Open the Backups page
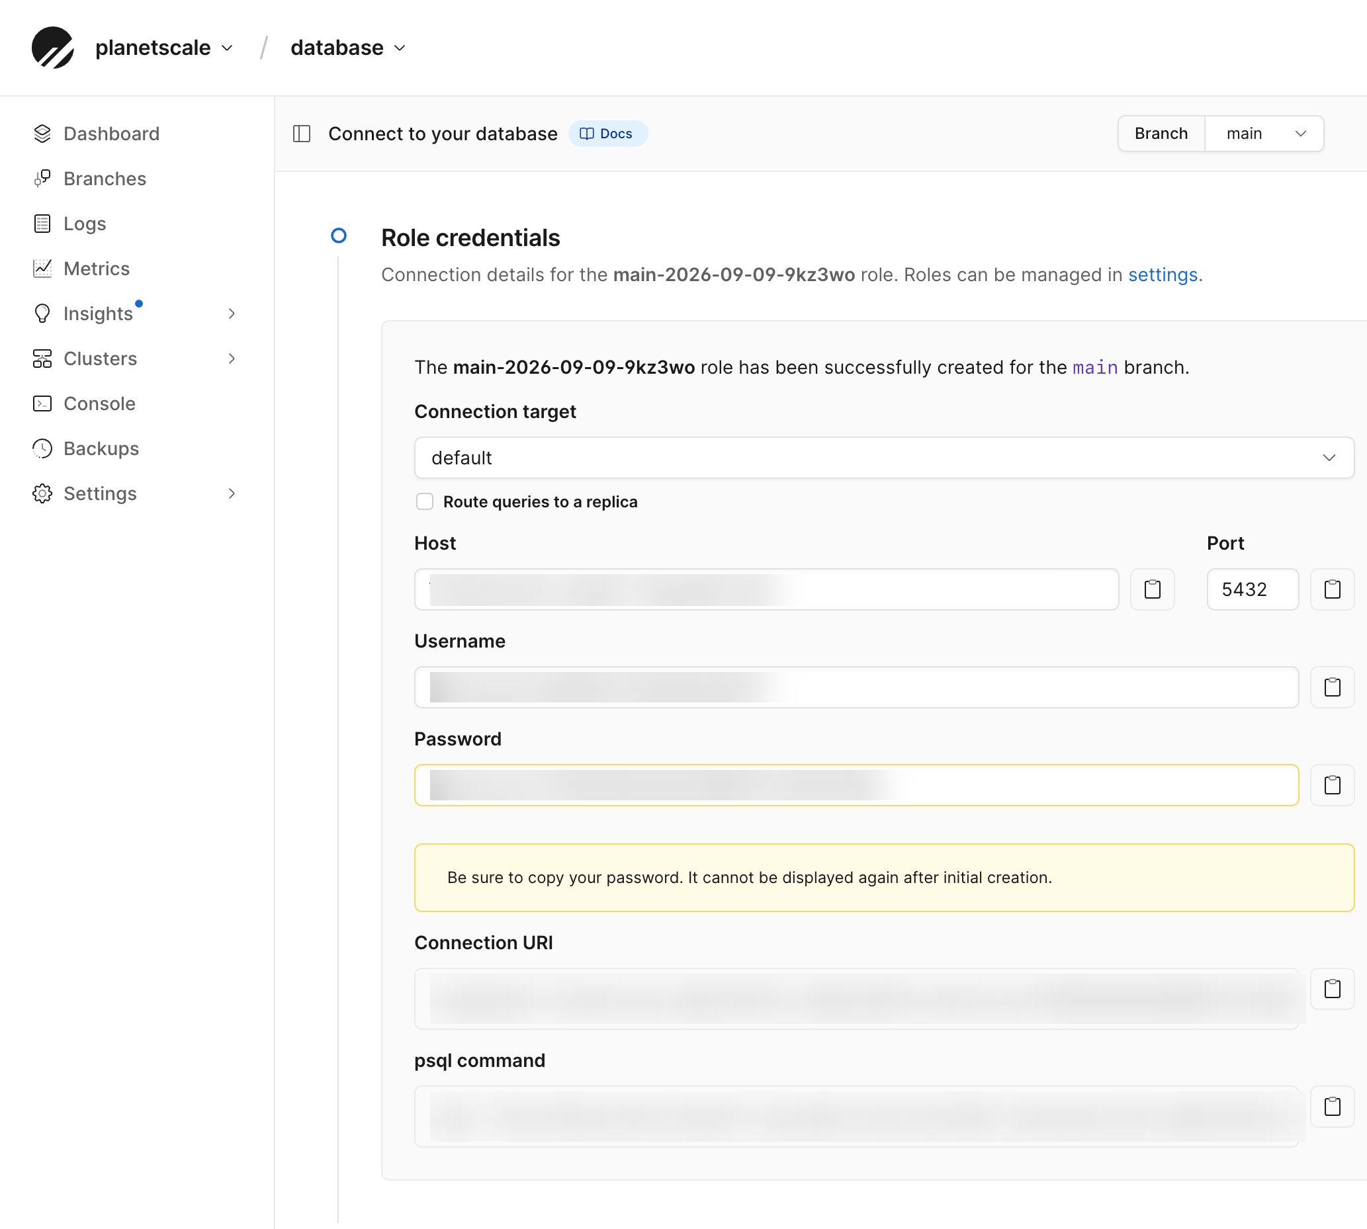 (x=101, y=448)
